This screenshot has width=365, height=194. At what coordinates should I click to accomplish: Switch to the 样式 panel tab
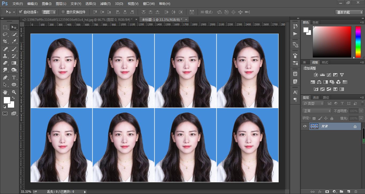(325, 62)
